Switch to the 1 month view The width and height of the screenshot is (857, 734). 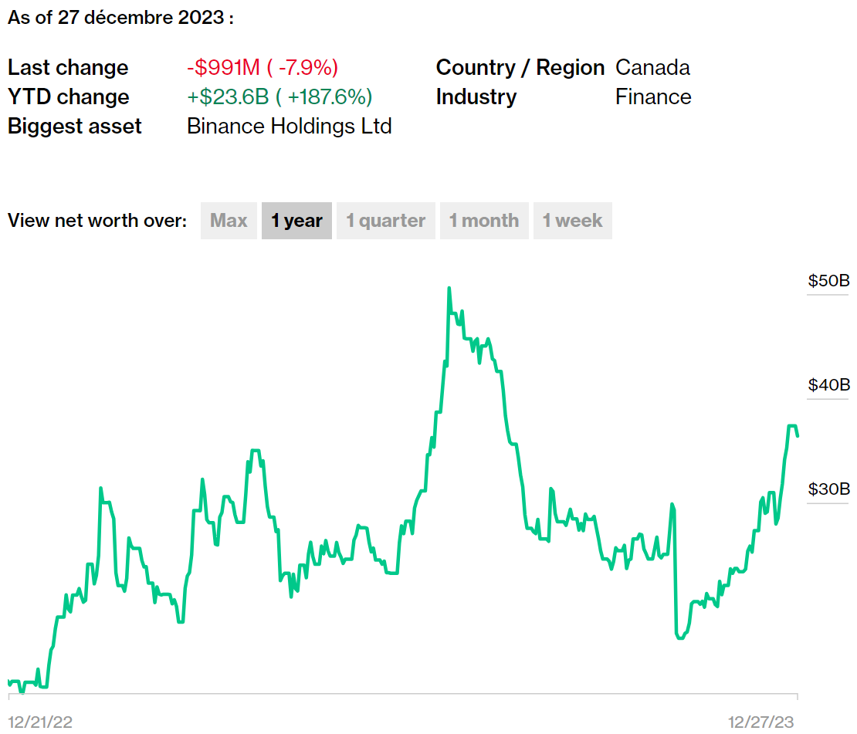coord(484,221)
